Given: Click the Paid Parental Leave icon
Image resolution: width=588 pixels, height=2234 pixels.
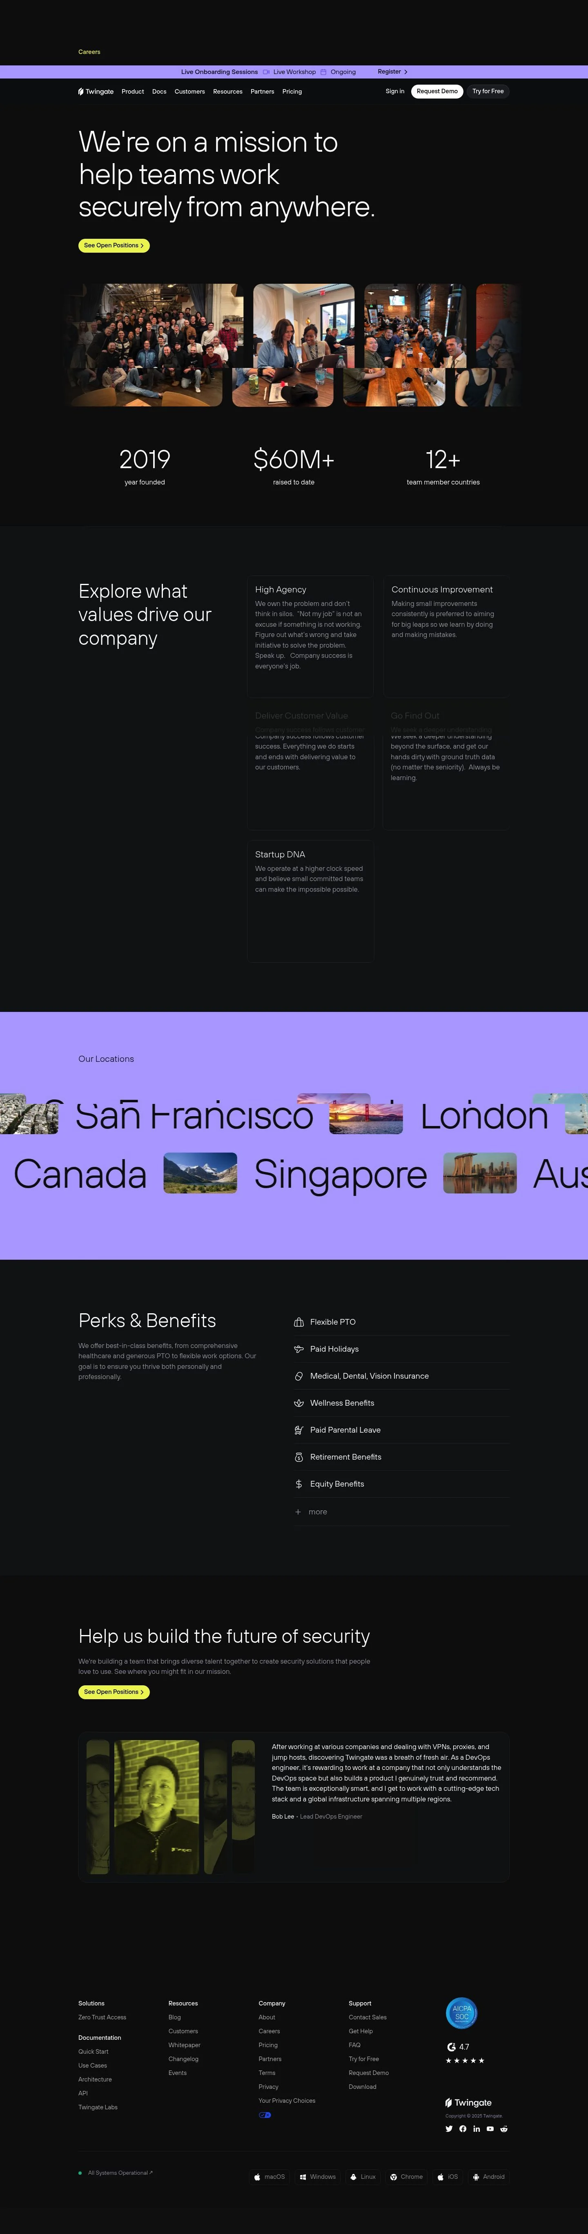Looking at the screenshot, I should coord(299,1430).
